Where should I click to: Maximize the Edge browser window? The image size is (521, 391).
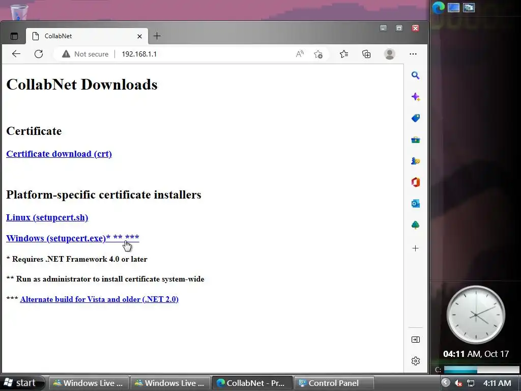(399, 29)
